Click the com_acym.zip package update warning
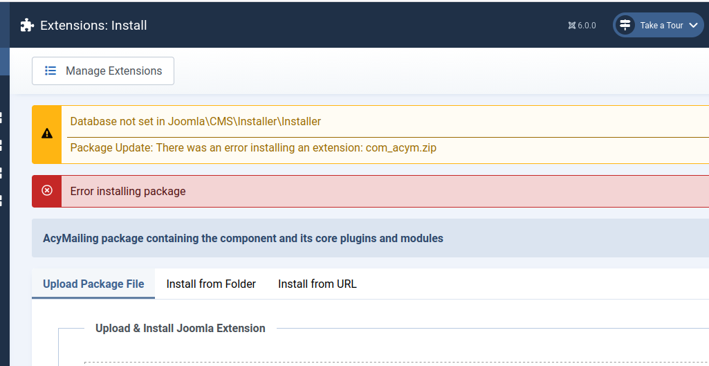 (x=253, y=147)
